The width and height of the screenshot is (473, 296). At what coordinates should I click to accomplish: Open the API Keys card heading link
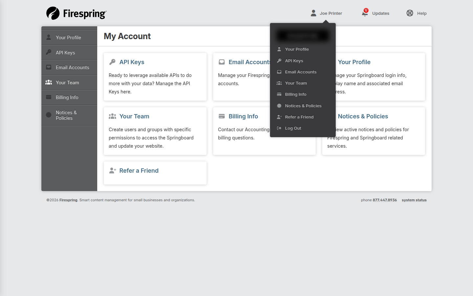pyautogui.click(x=132, y=62)
